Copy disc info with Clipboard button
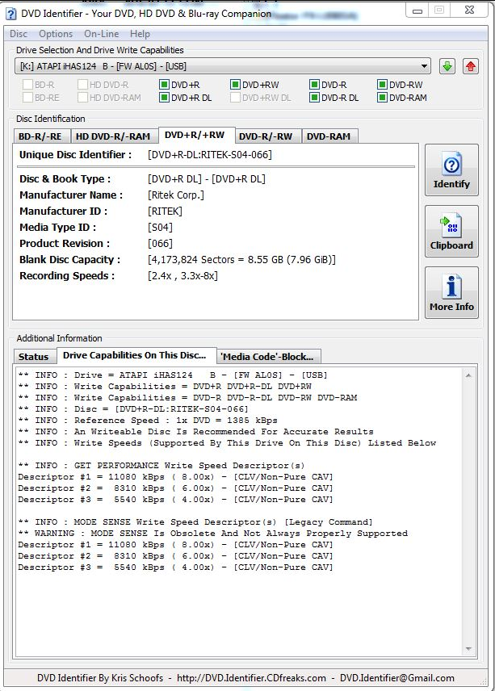This screenshot has height=691, width=495. coord(451,232)
